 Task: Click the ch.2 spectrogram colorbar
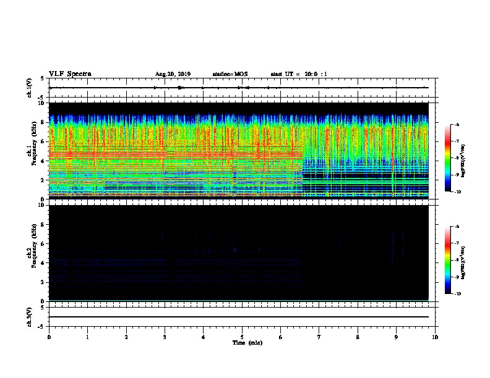pos(447,260)
